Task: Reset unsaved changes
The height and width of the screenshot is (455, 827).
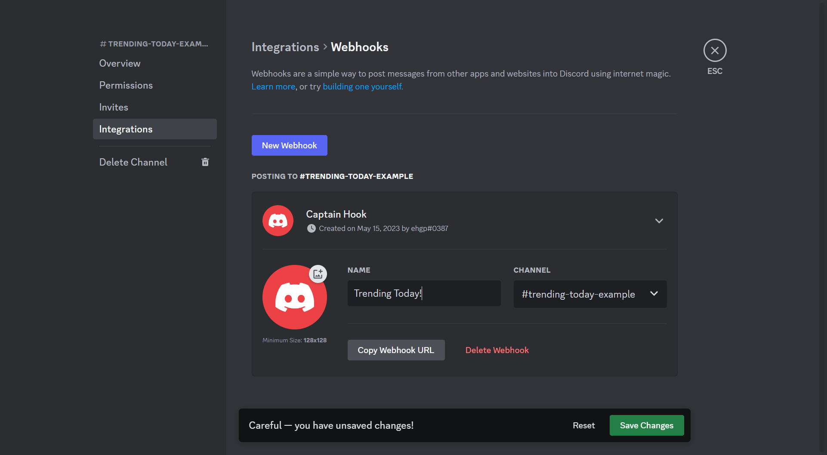Action: (583, 425)
